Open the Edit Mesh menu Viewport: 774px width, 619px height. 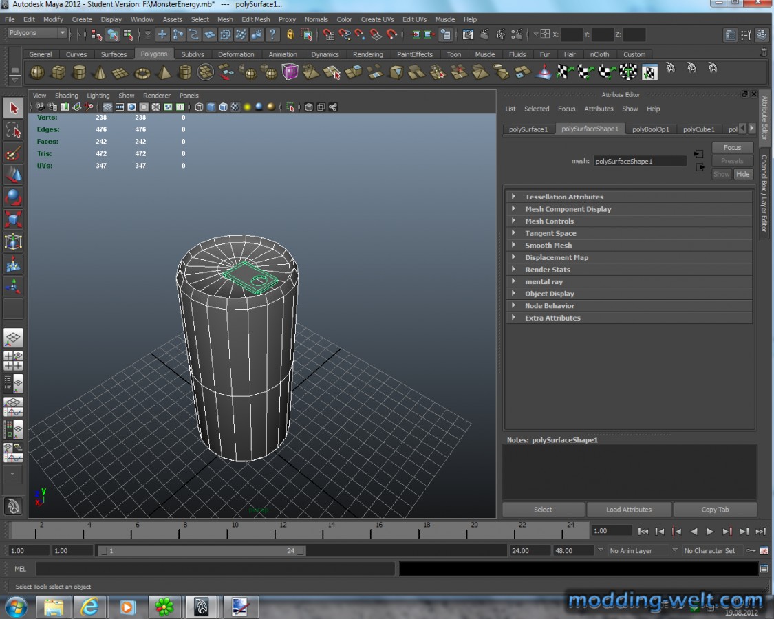(x=256, y=19)
